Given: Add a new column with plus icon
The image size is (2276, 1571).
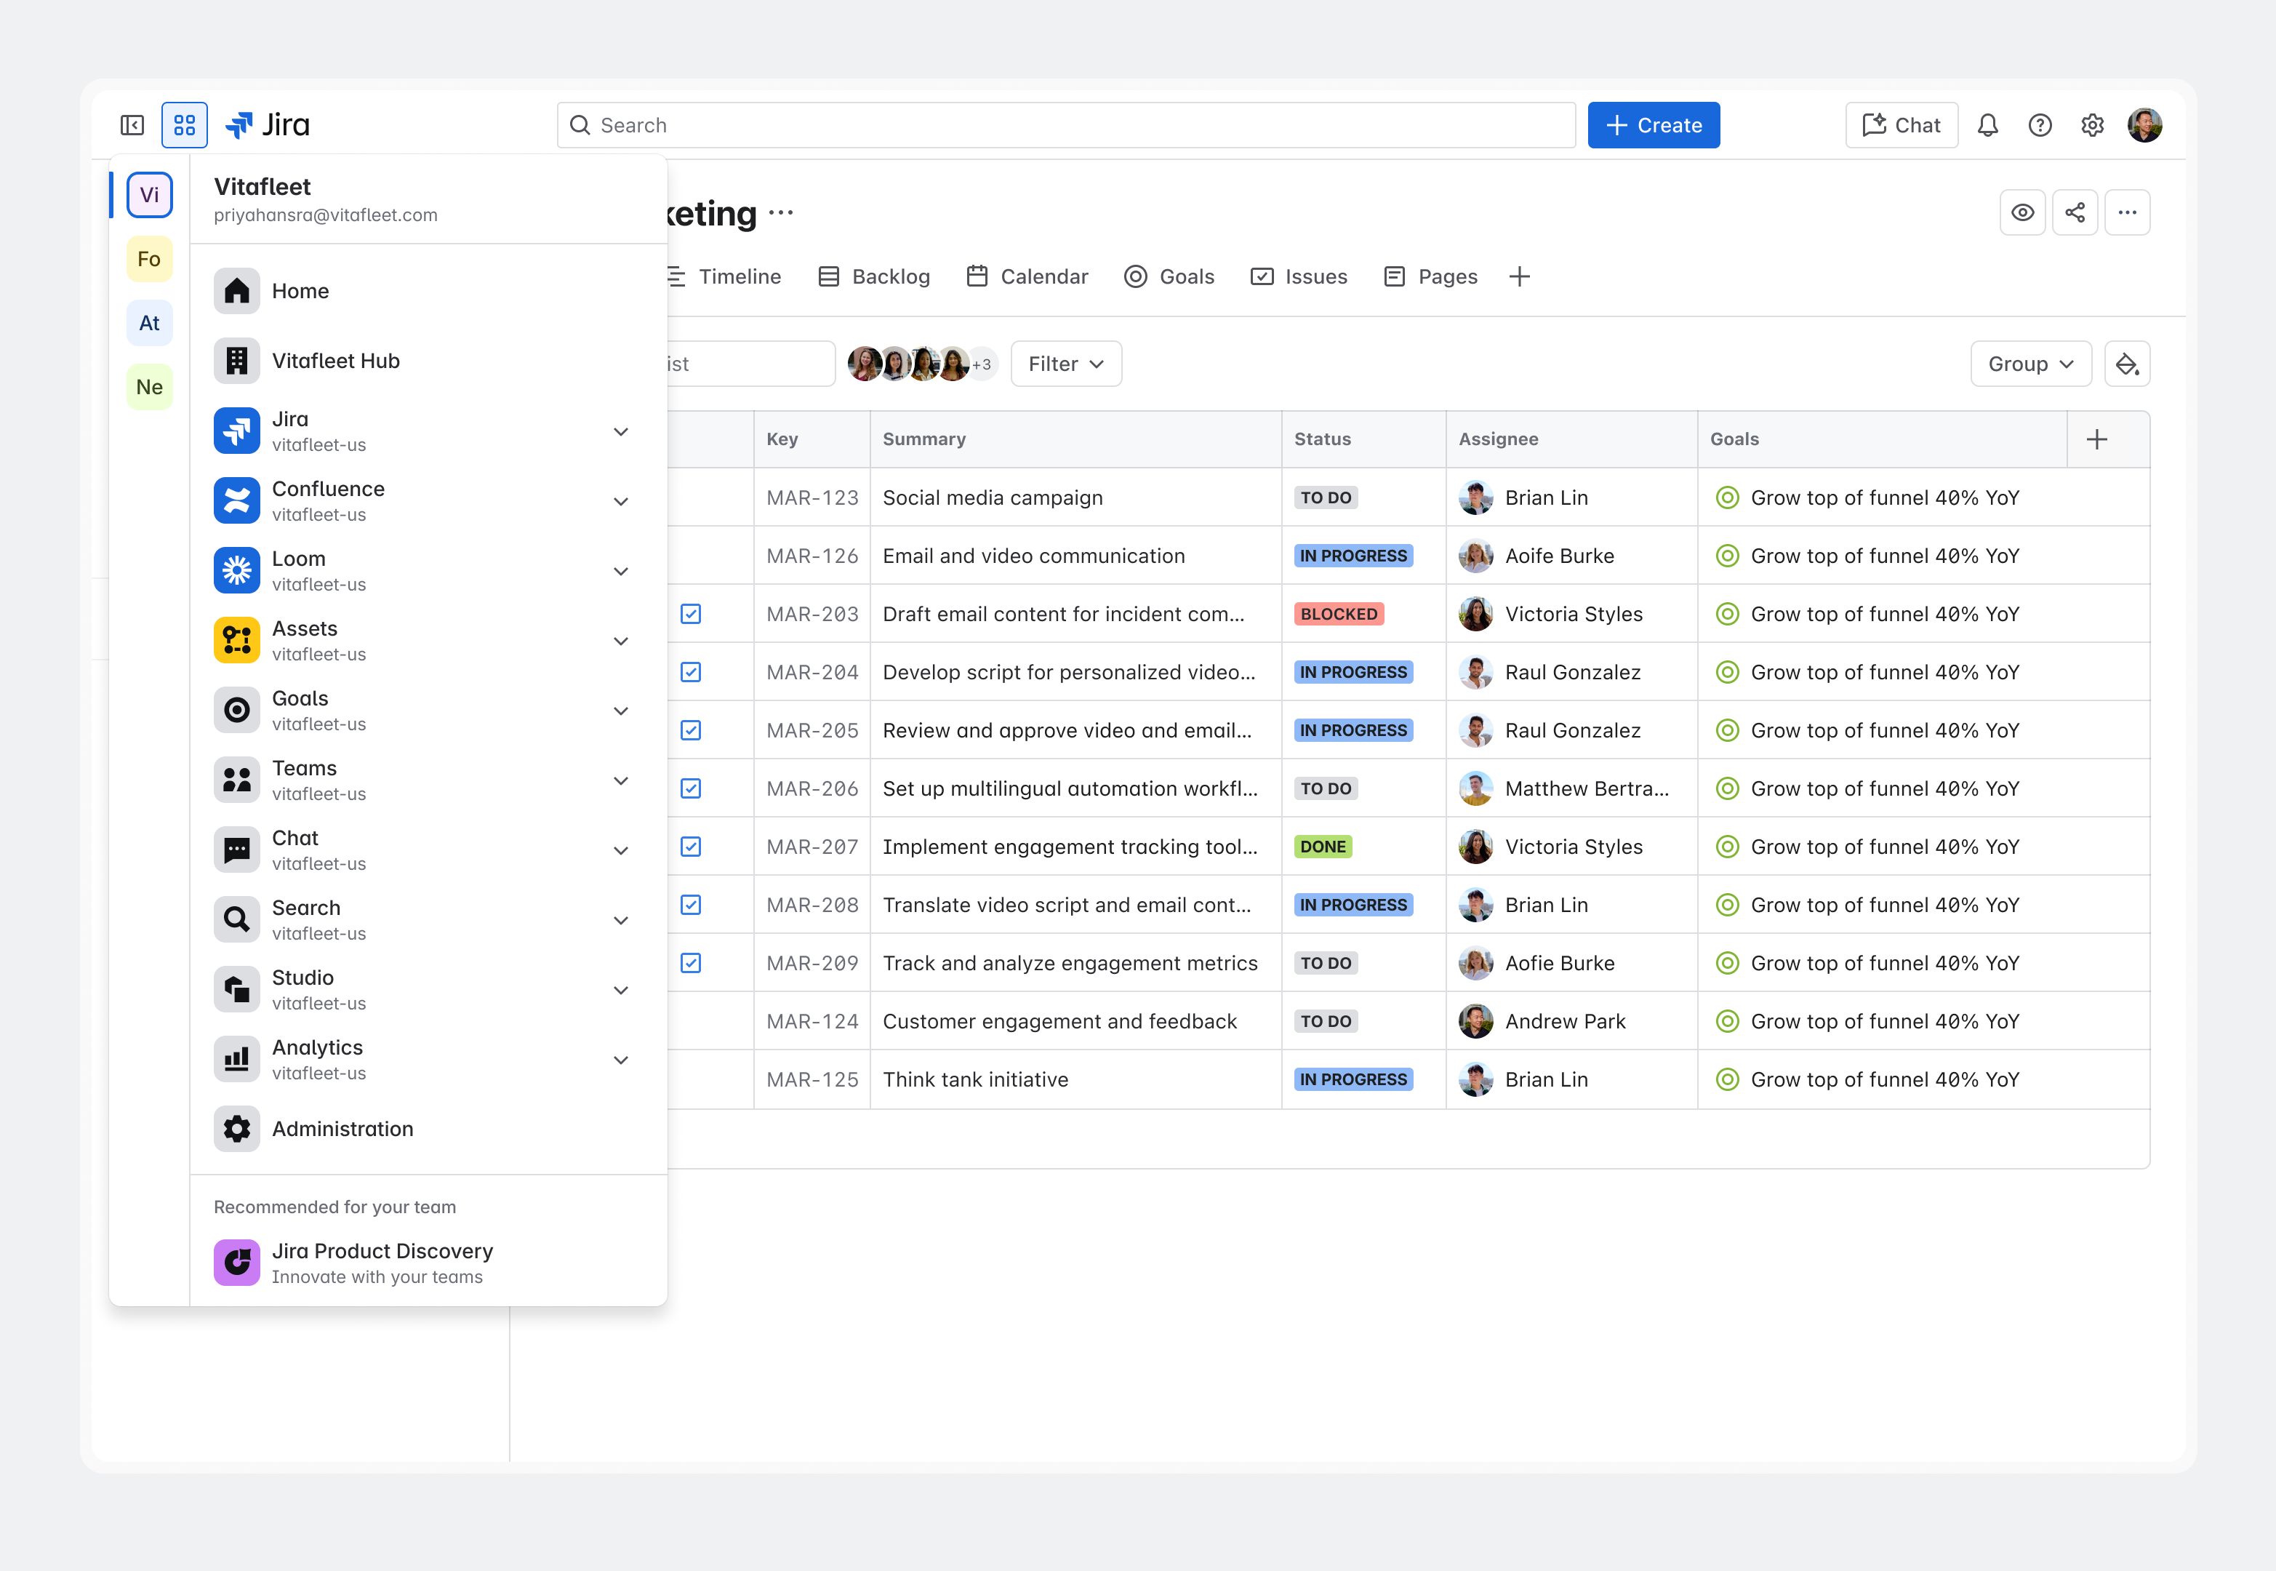Looking at the screenshot, I should [2097, 439].
